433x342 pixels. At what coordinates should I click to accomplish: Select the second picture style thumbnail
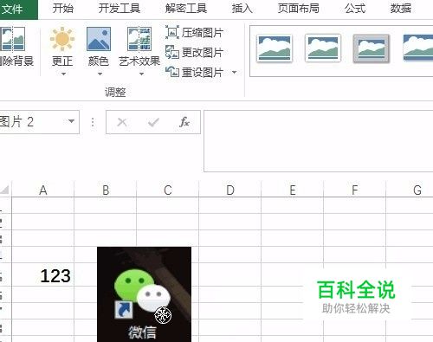point(323,48)
